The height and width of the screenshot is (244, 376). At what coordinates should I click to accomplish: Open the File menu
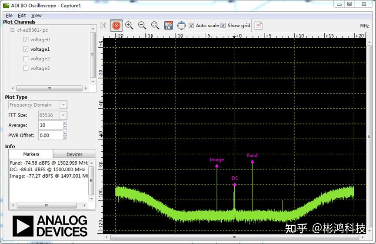(x=9, y=16)
